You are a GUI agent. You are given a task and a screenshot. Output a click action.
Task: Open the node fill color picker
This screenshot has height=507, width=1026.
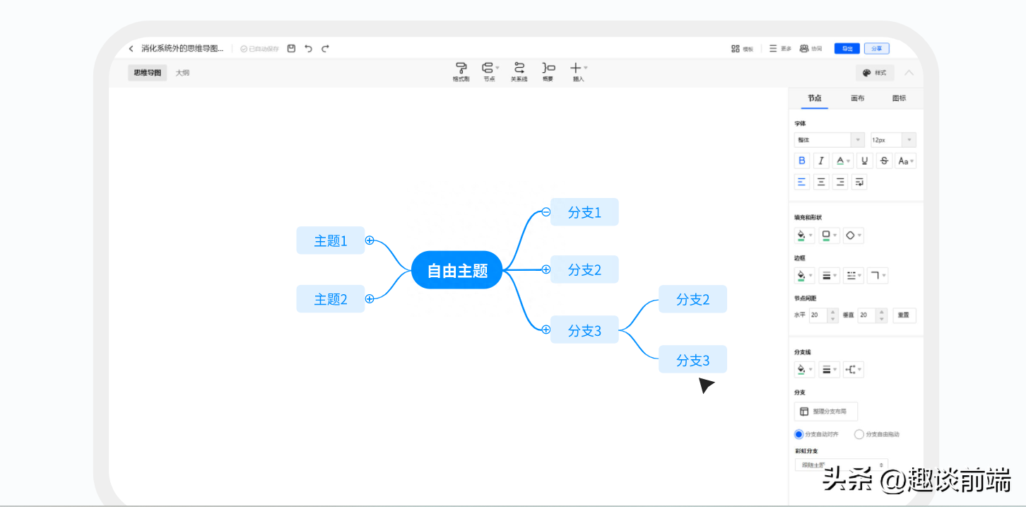805,235
